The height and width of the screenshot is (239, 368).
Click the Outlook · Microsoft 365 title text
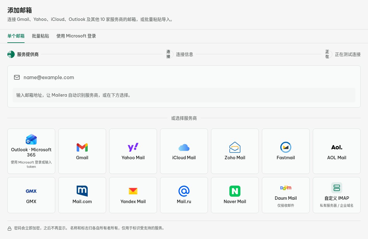pos(31,152)
